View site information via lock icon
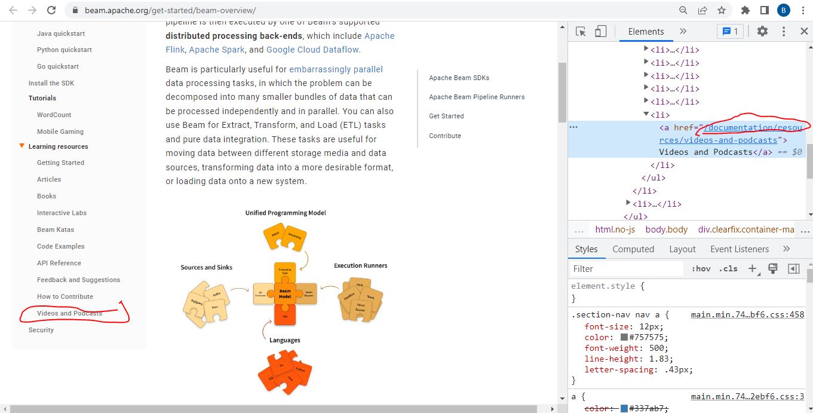The height and width of the screenshot is (413, 813). point(75,11)
